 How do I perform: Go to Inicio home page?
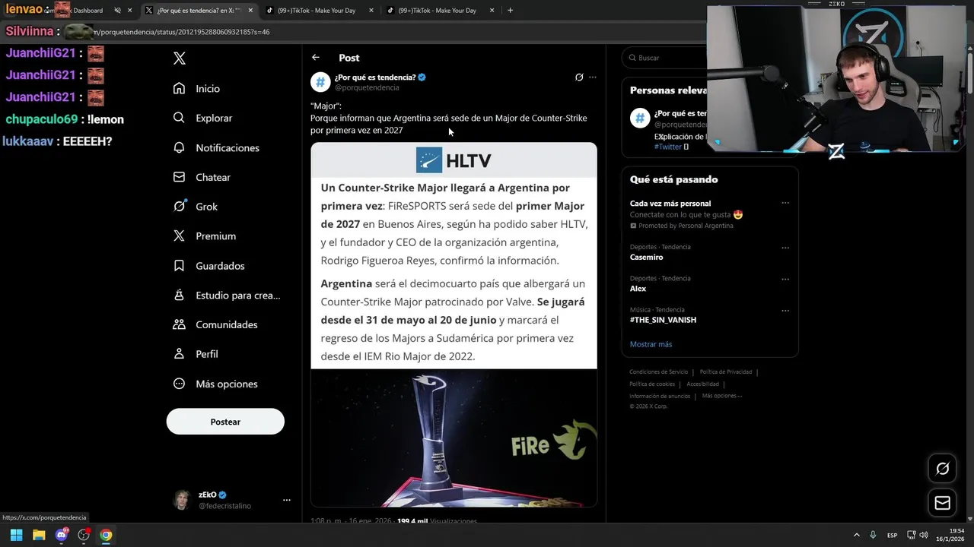[196, 88]
